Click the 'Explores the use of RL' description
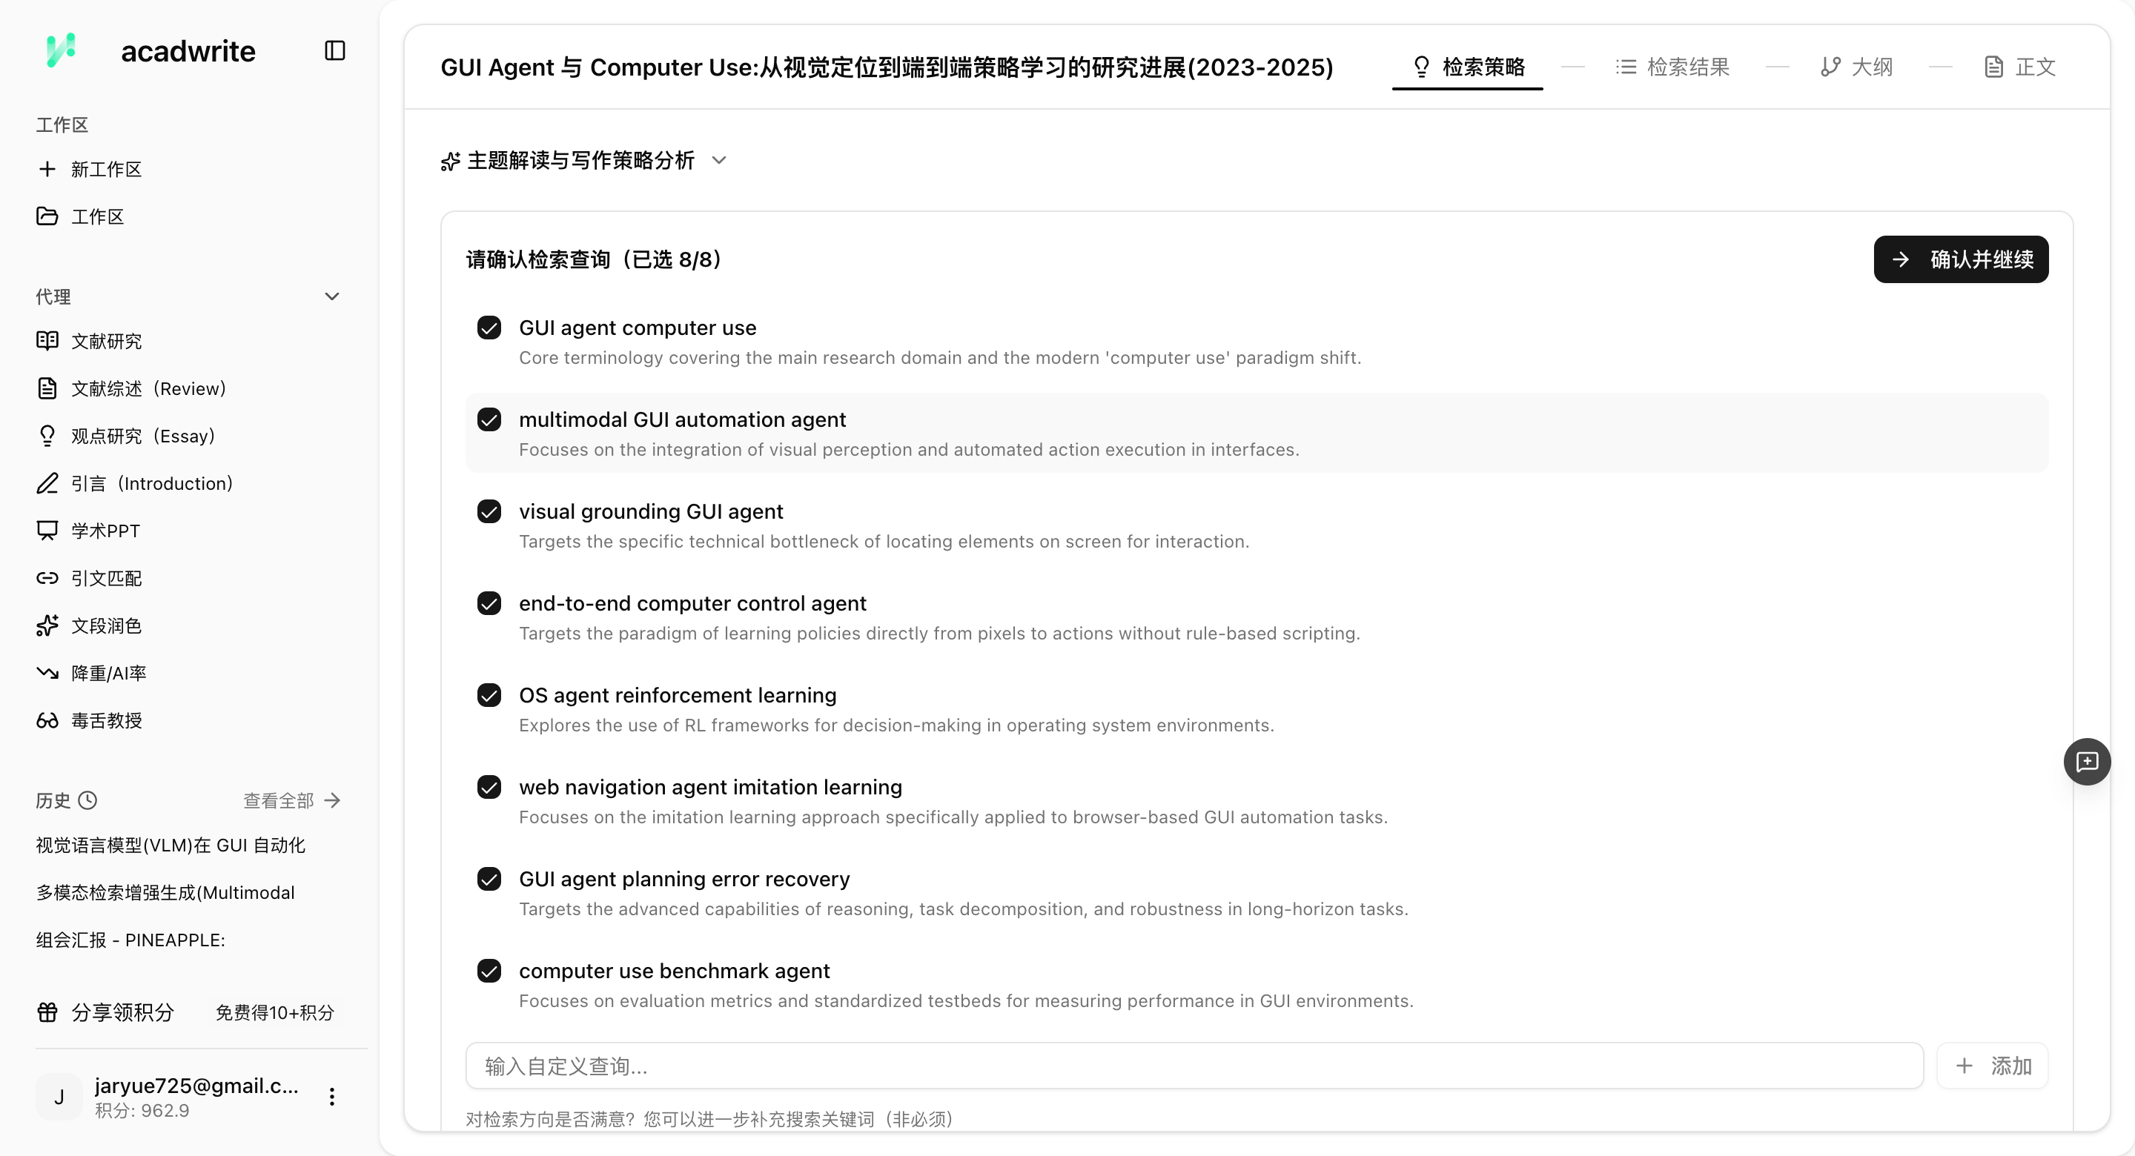The height and width of the screenshot is (1156, 2135). (897, 725)
